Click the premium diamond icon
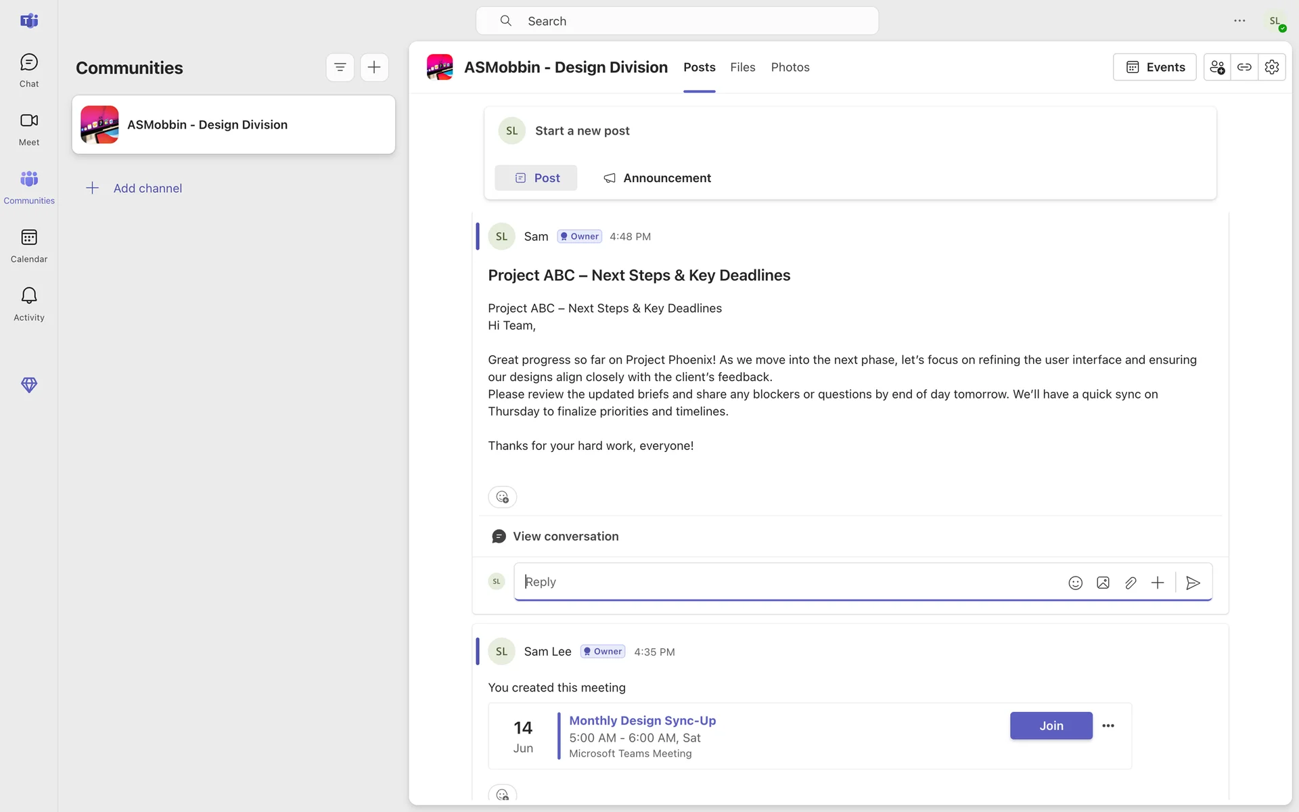1299x812 pixels. 28,385
